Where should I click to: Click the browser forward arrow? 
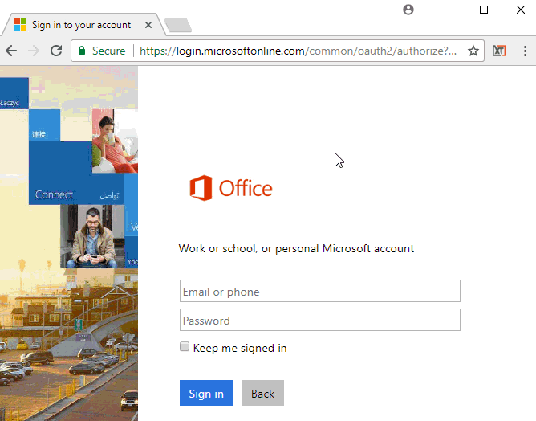[x=34, y=51]
